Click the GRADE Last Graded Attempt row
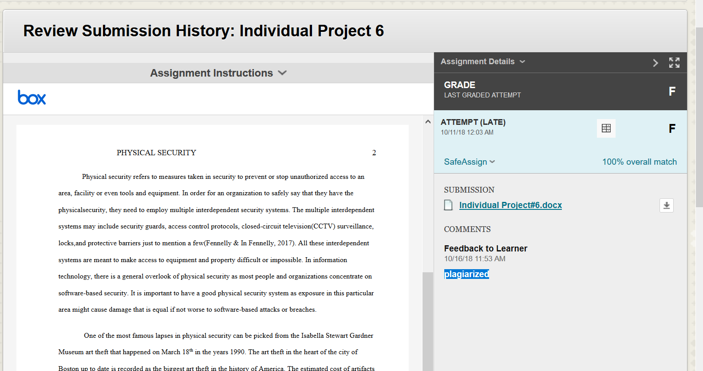The image size is (703, 371). [x=561, y=92]
